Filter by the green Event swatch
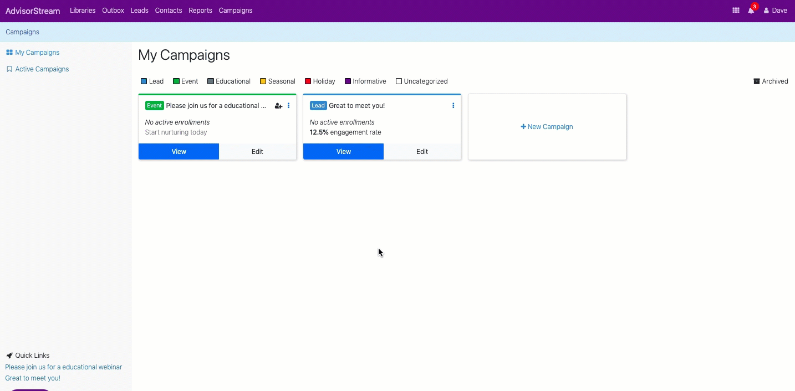795x391 pixels. [176, 81]
